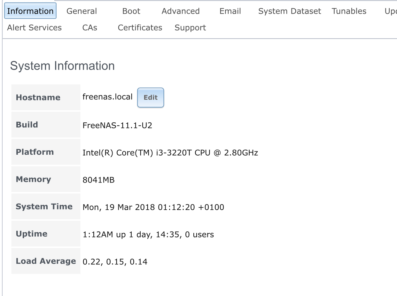Screen dimensions: 397x296
Task: Click the Memory row label
Action: pos(34,179)
